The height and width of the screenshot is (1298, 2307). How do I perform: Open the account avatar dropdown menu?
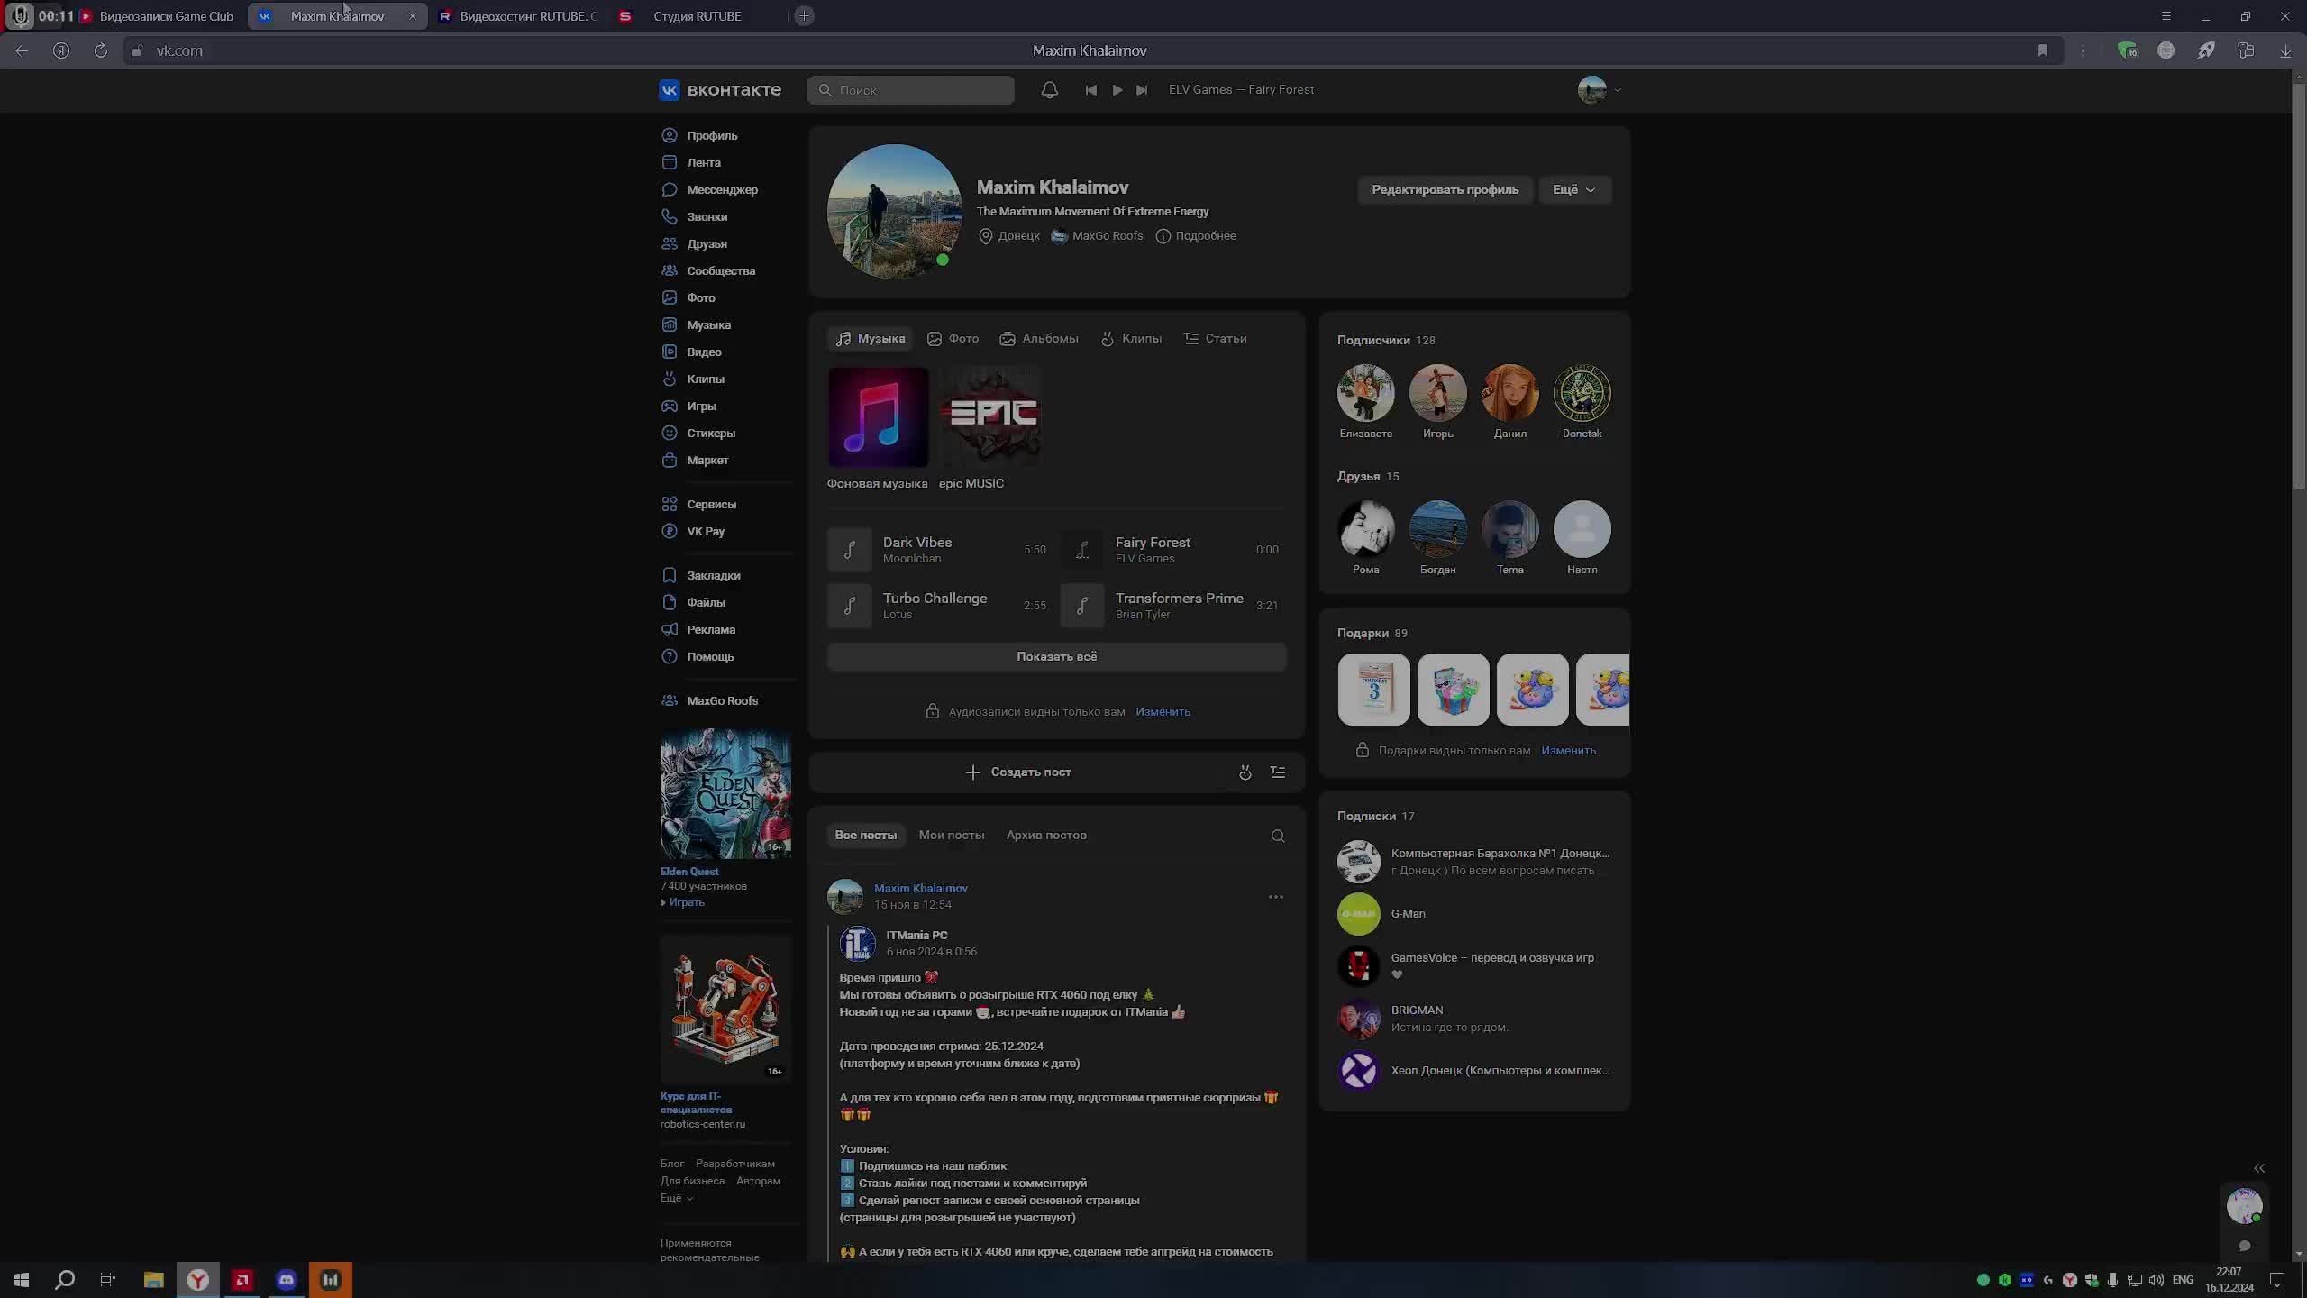tap(1600, 90)
